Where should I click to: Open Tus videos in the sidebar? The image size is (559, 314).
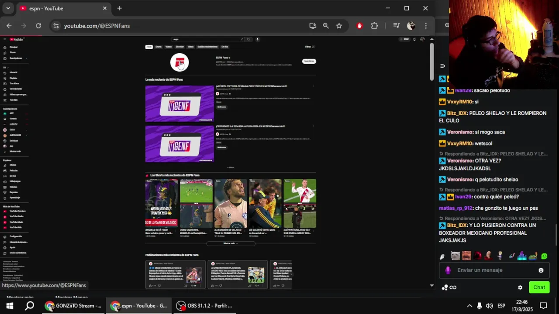click(x=14, y=83)
